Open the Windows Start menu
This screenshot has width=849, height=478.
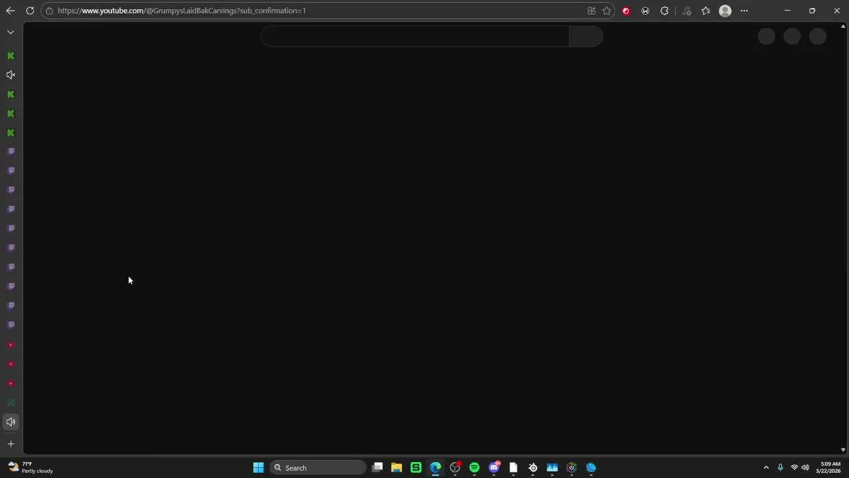pos(258,468)
